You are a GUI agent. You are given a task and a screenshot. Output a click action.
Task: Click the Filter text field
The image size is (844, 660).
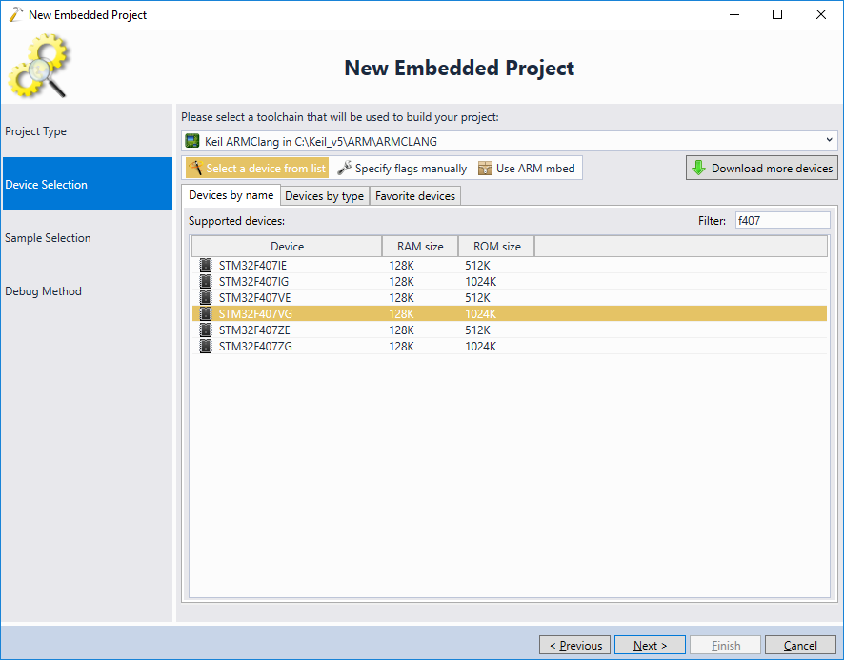[783, 220]
